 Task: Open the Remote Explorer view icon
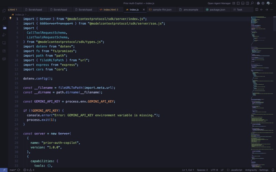pyautogui.click(x=4, y=43)
